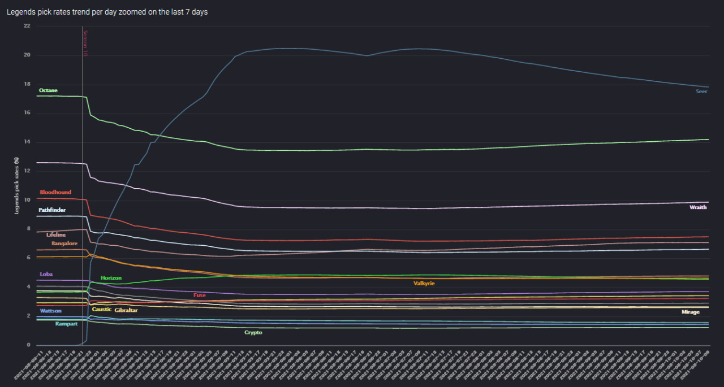Click the Bangalore label
The width and height of the screenshot is (724, 387).
64,243
